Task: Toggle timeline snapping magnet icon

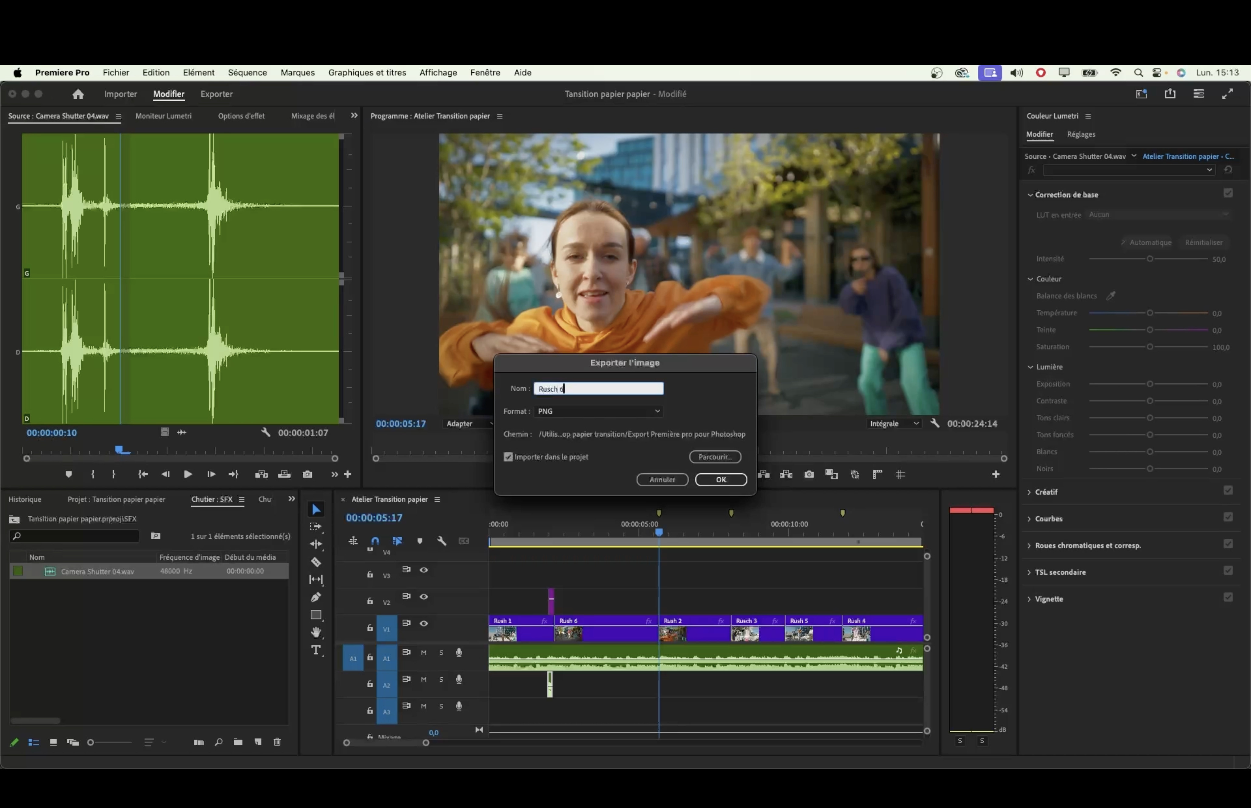Action: tap(375, 541)
